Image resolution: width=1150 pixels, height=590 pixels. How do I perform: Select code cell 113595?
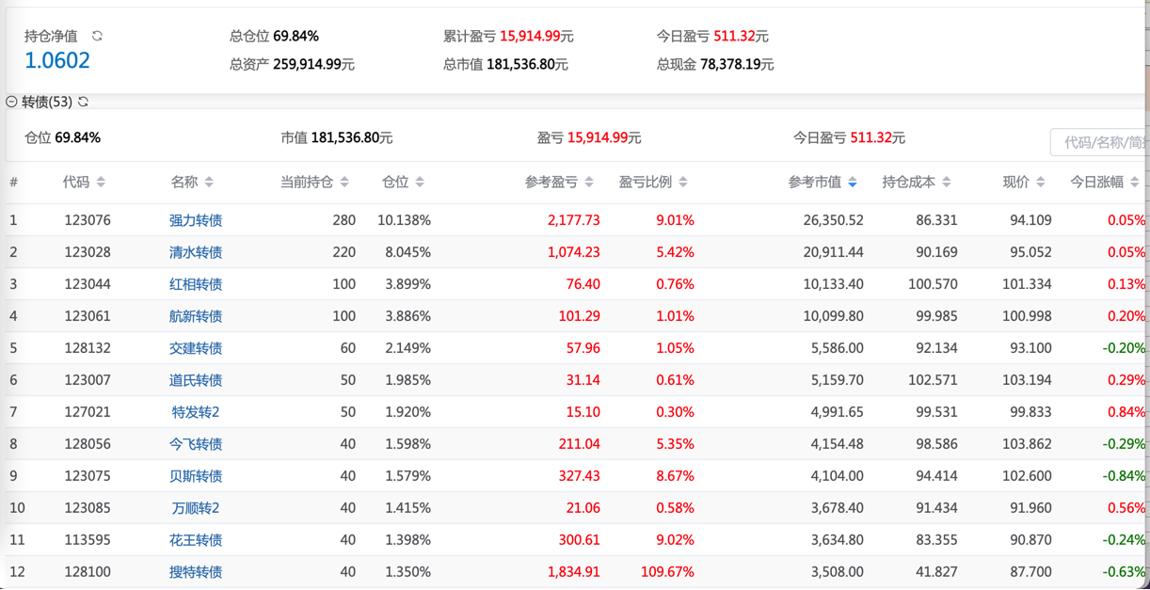(88, 540)
